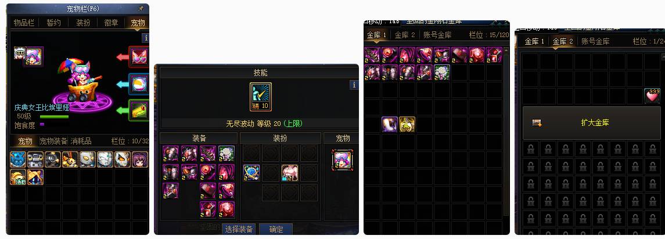Click the 选择装备 button
Image resolution: width=665 pixels, height=239 pixels.
tap(239, 229)
